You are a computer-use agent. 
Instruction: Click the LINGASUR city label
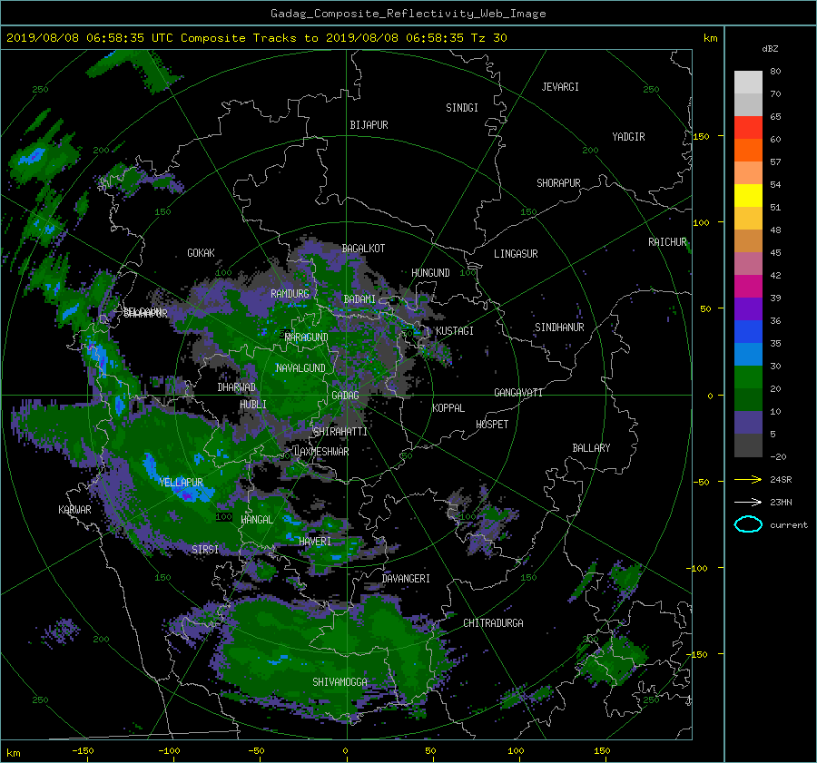point(516,254)
